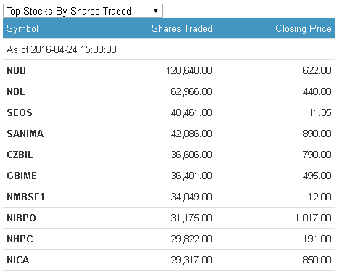Click NBB shares traded value 128,640.00
The image size is (338, 275).
[x=189, y=70]
